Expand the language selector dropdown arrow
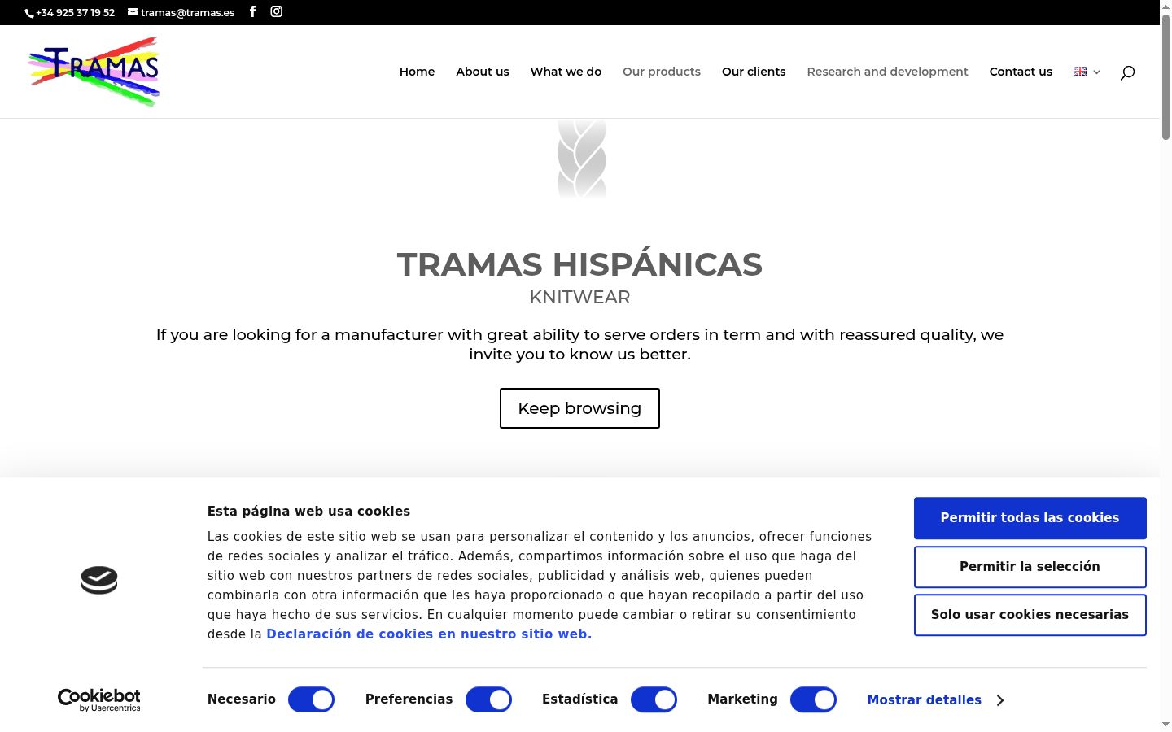1172x732 pixels. [1096, 72]
